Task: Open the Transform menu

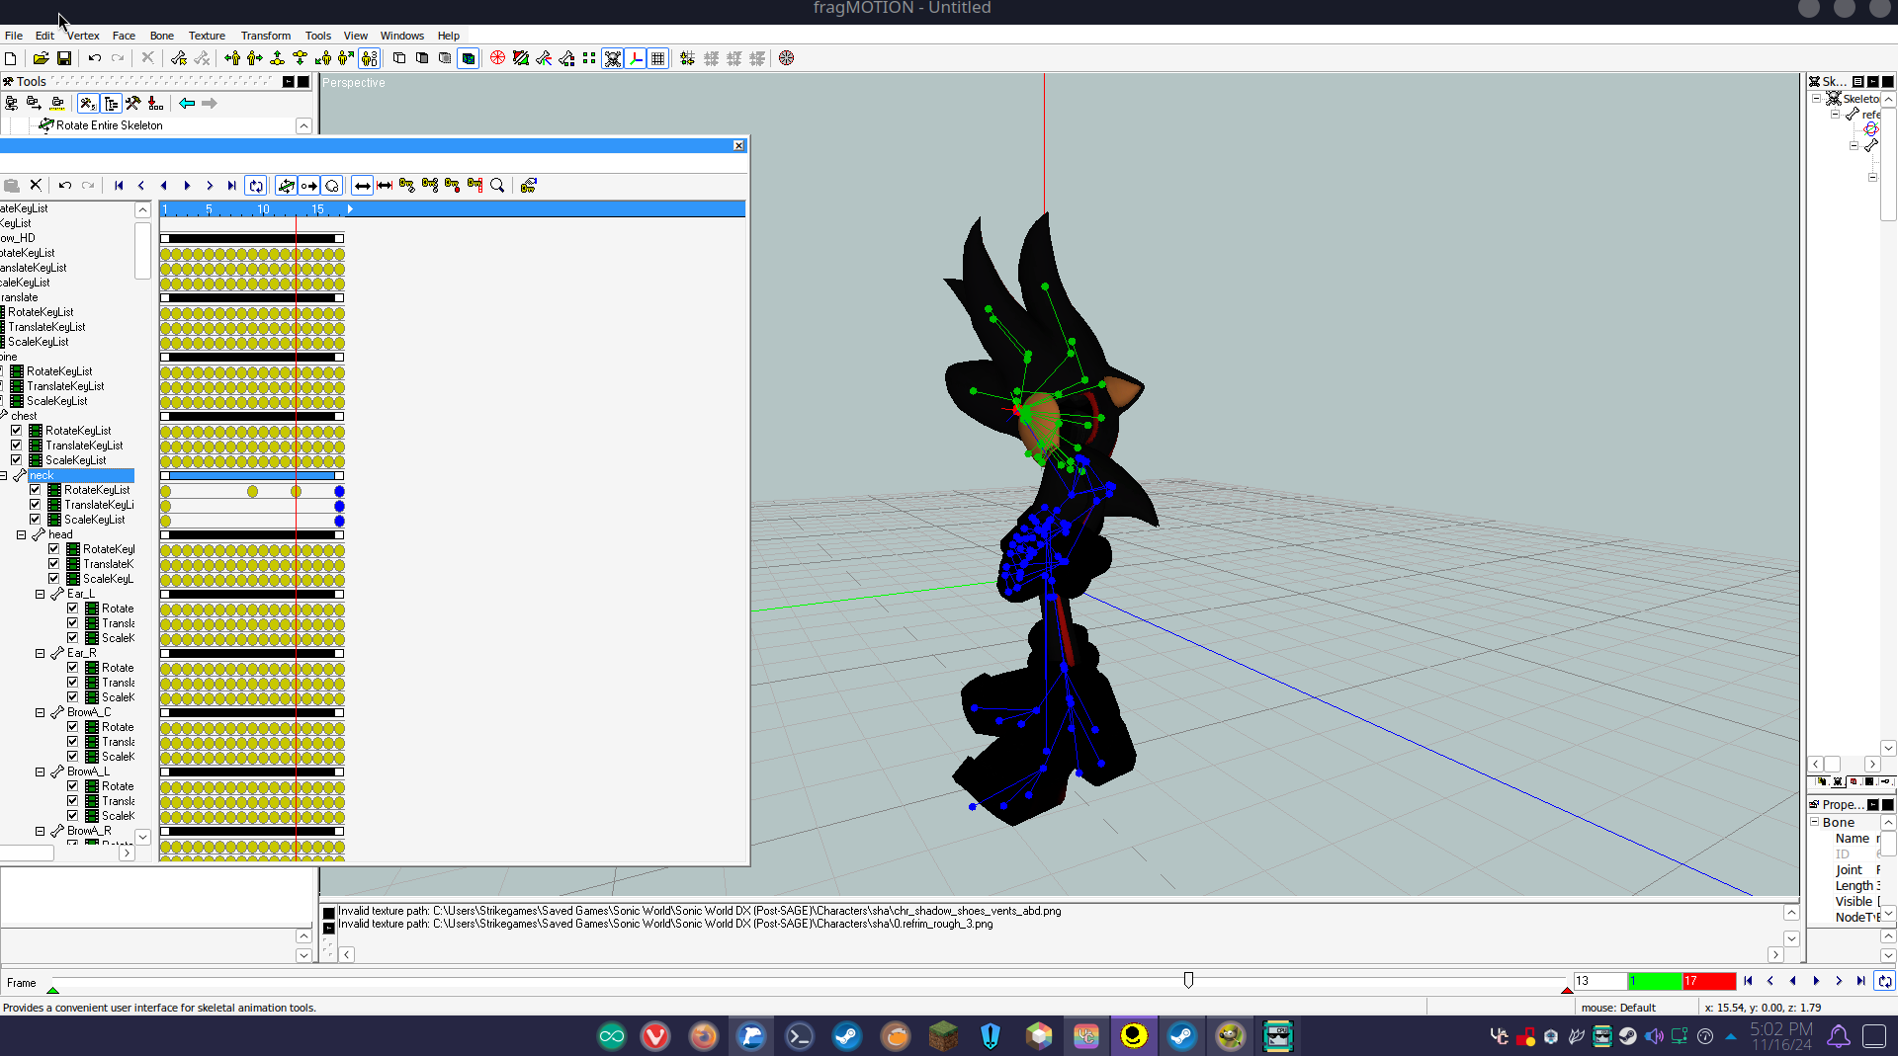Action: [x=265, y=36]
